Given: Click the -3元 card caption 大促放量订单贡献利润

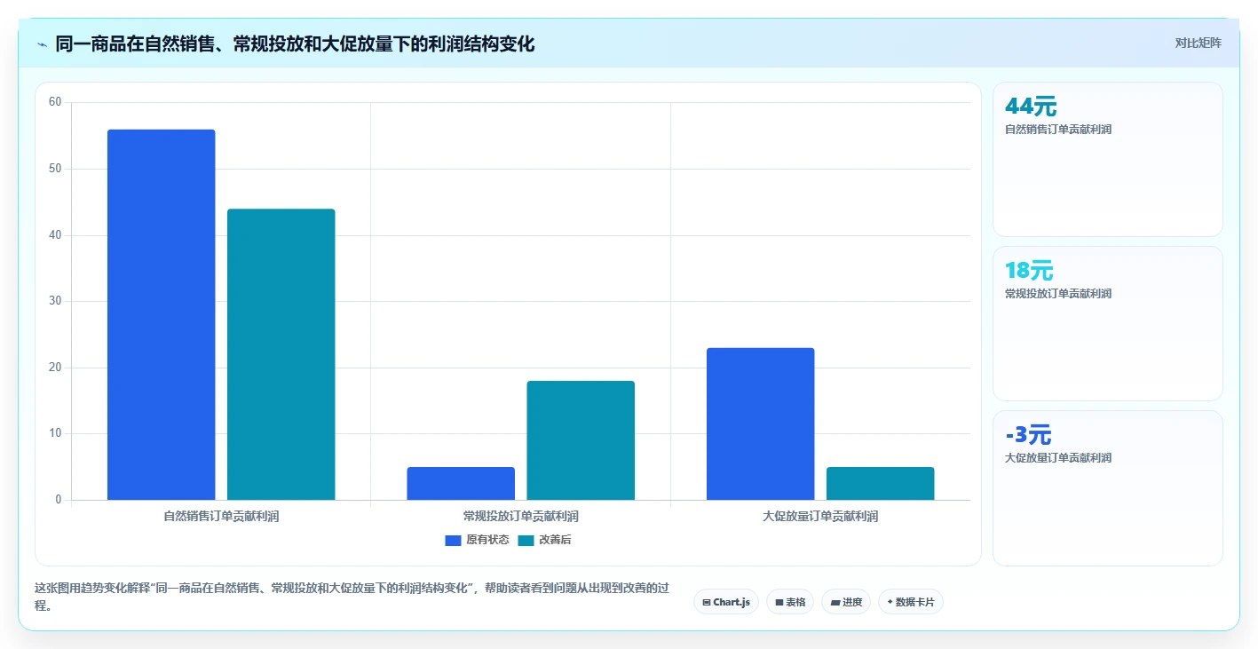Looking at the screenshot, I should pyautogui.click(x=1058, y=458).
